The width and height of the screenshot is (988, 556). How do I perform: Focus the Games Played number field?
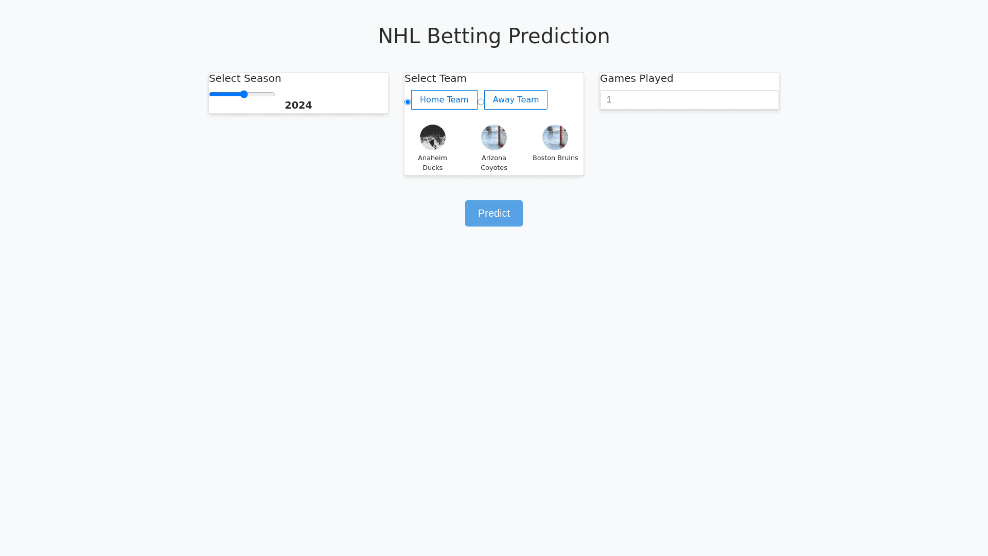[x=689, y=100]
